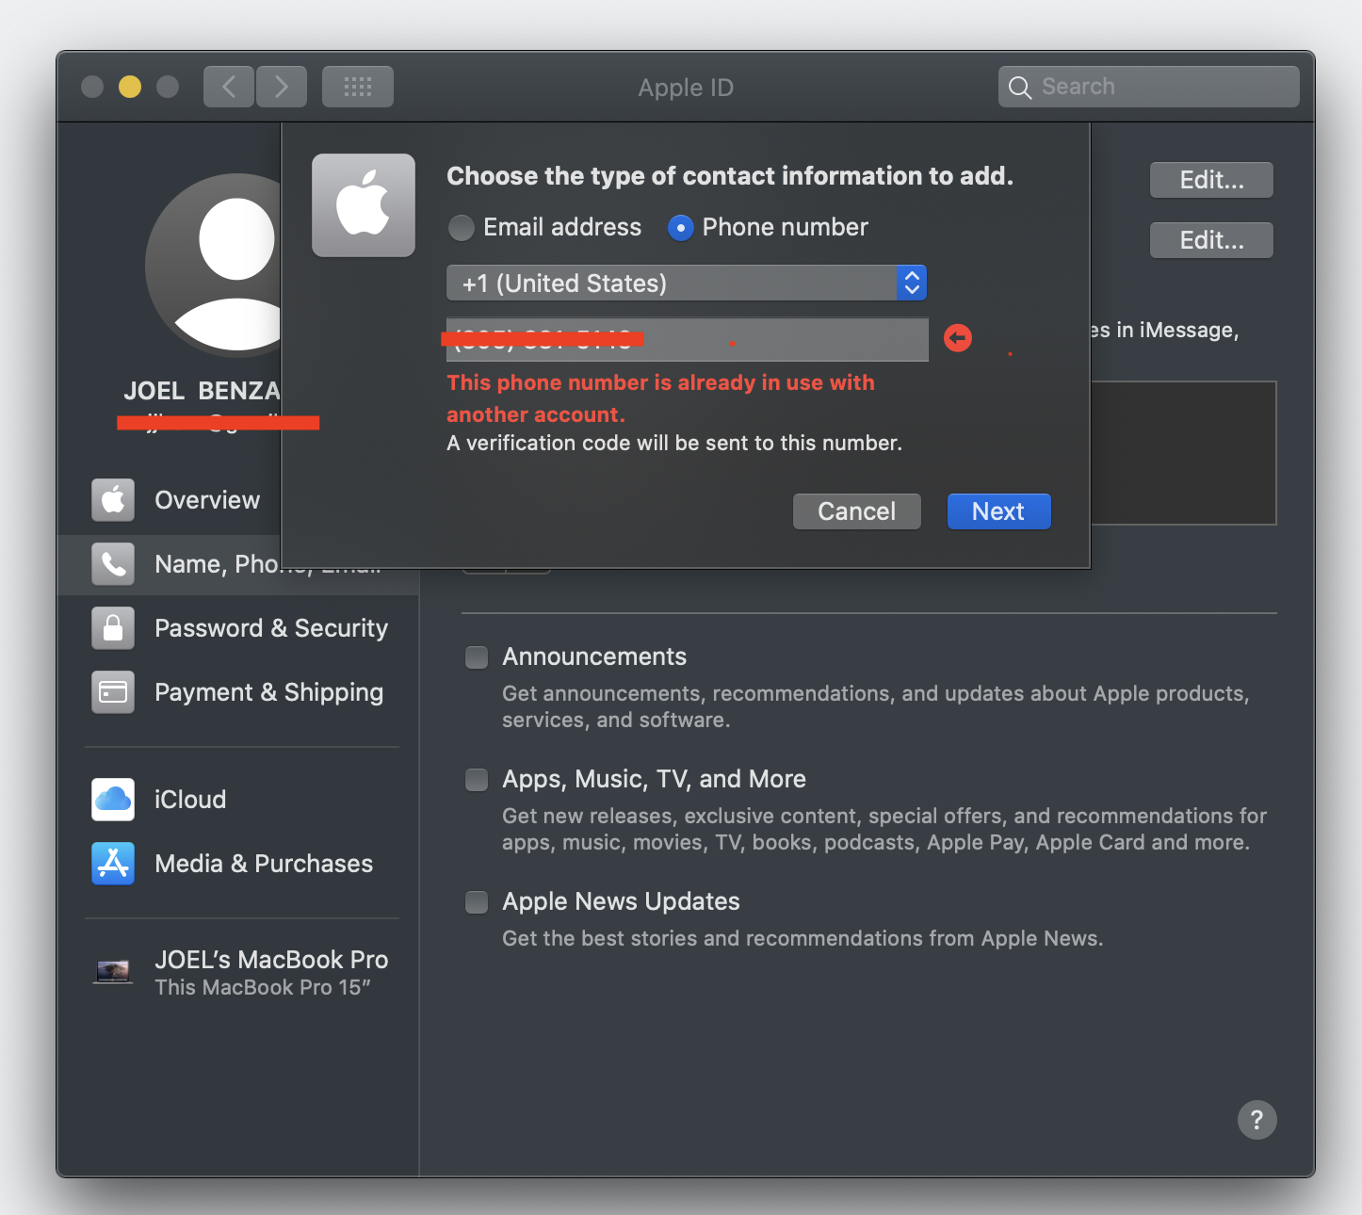Click the Payment & Shipping card icon
Screen dimensions: 1362x1215
tap(113, 691)
